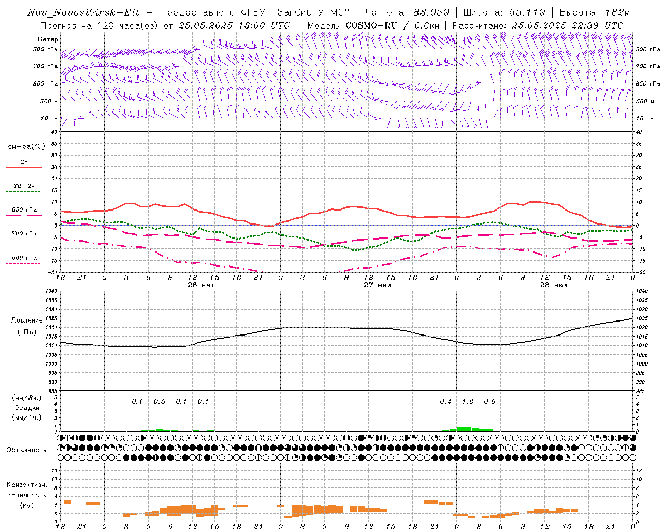Select the grid resolution 6.6км

(x=427, y=25)
